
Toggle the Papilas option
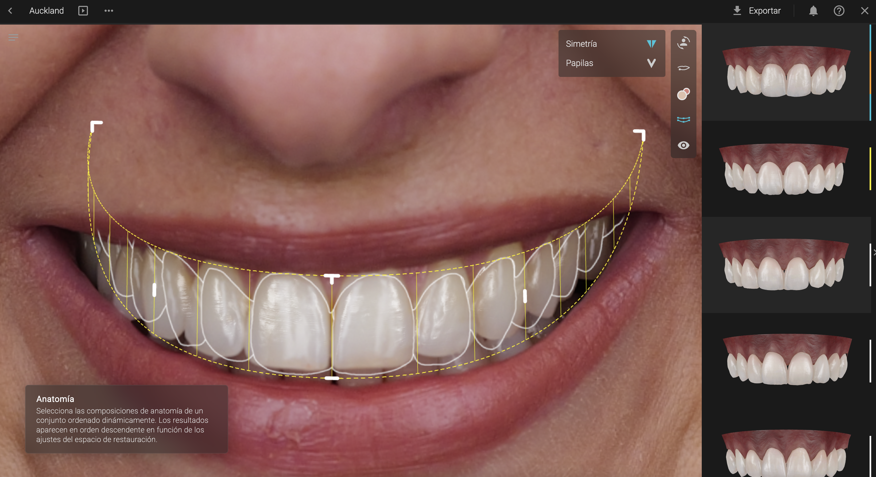(651, 63)
